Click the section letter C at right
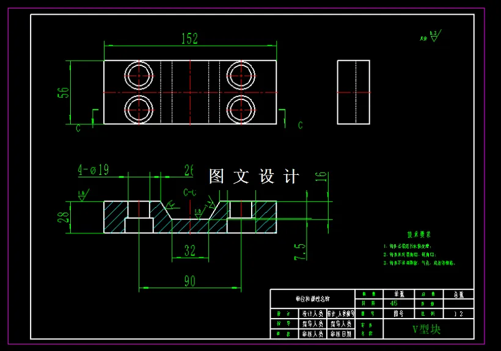This screenshot has height=351, width=501. (300, 126)
